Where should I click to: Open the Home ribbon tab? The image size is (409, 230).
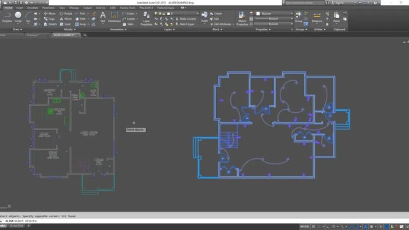(8, 8)
